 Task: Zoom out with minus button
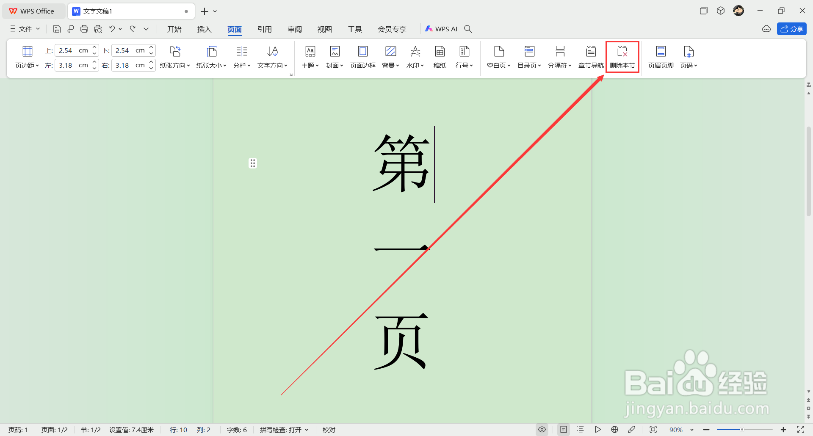706,430
